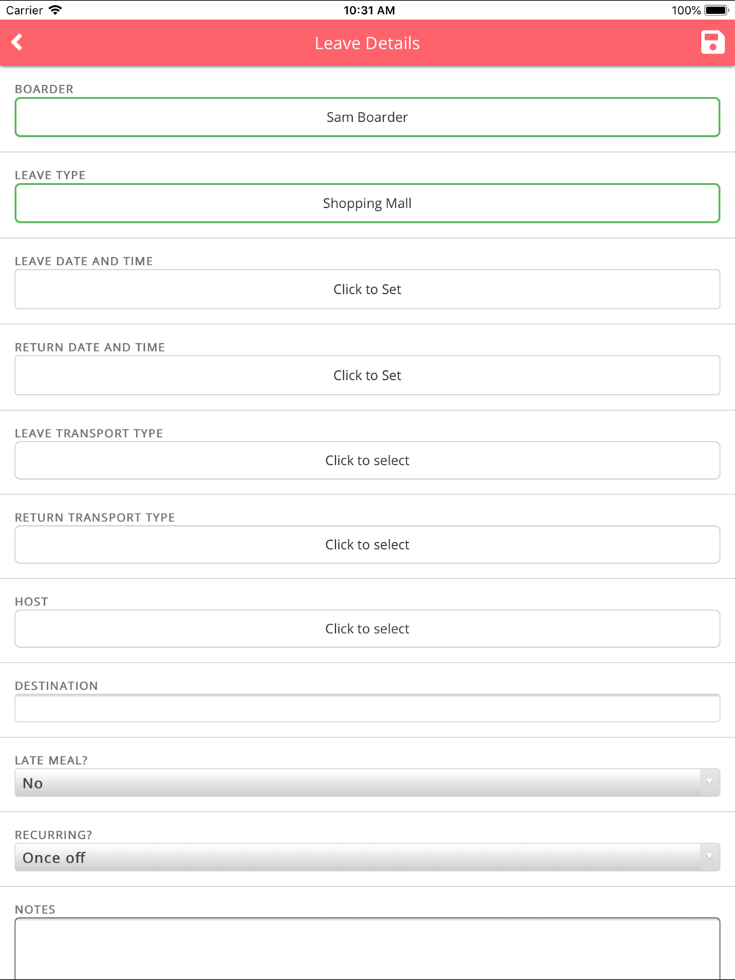This screenshot has height=980, width=735.
Task: Open the Recurring dropdown showing Once off
Action: coord(367,857)
